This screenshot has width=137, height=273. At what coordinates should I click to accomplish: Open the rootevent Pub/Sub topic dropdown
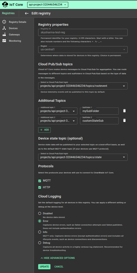click(x=83, y=86)
